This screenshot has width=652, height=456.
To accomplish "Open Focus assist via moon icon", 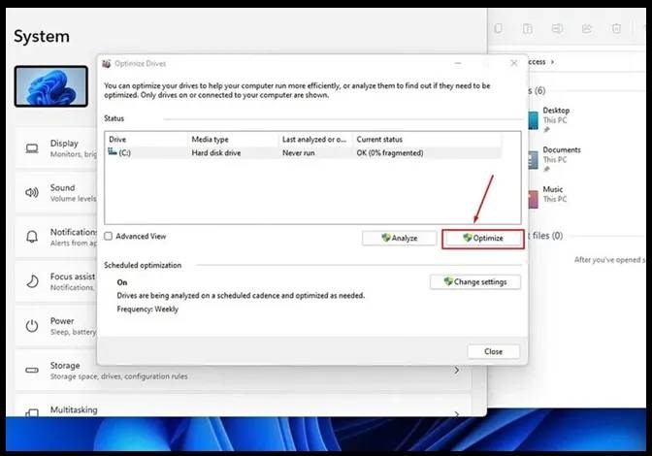I will pyautogui.click(x=32, y=281).
